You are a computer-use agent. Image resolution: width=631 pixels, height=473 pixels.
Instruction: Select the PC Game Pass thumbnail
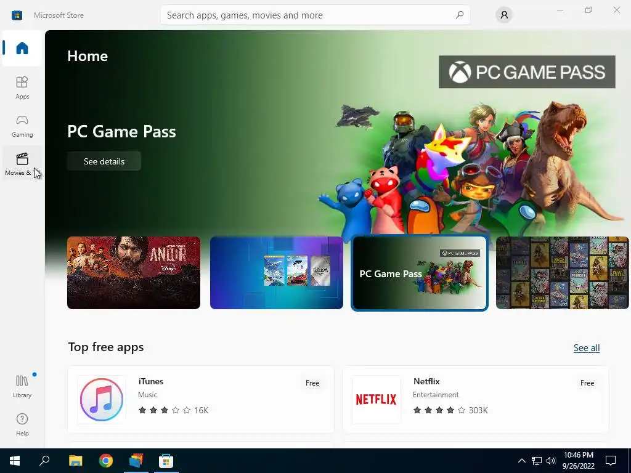click(419, 273)
